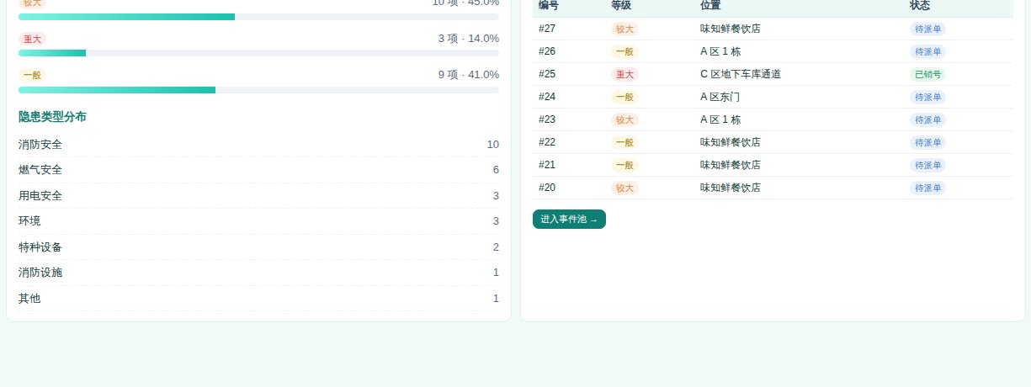Select the 燃气安全 category row
The height and width of the screenshot is (387, 1031).
[x=258, y=170]
